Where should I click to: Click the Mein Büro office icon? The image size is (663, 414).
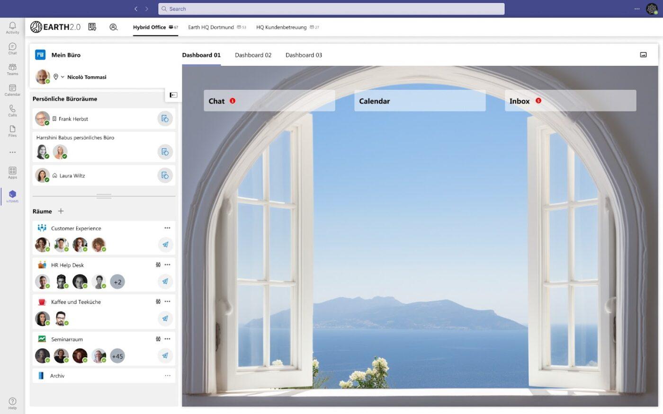40,55
